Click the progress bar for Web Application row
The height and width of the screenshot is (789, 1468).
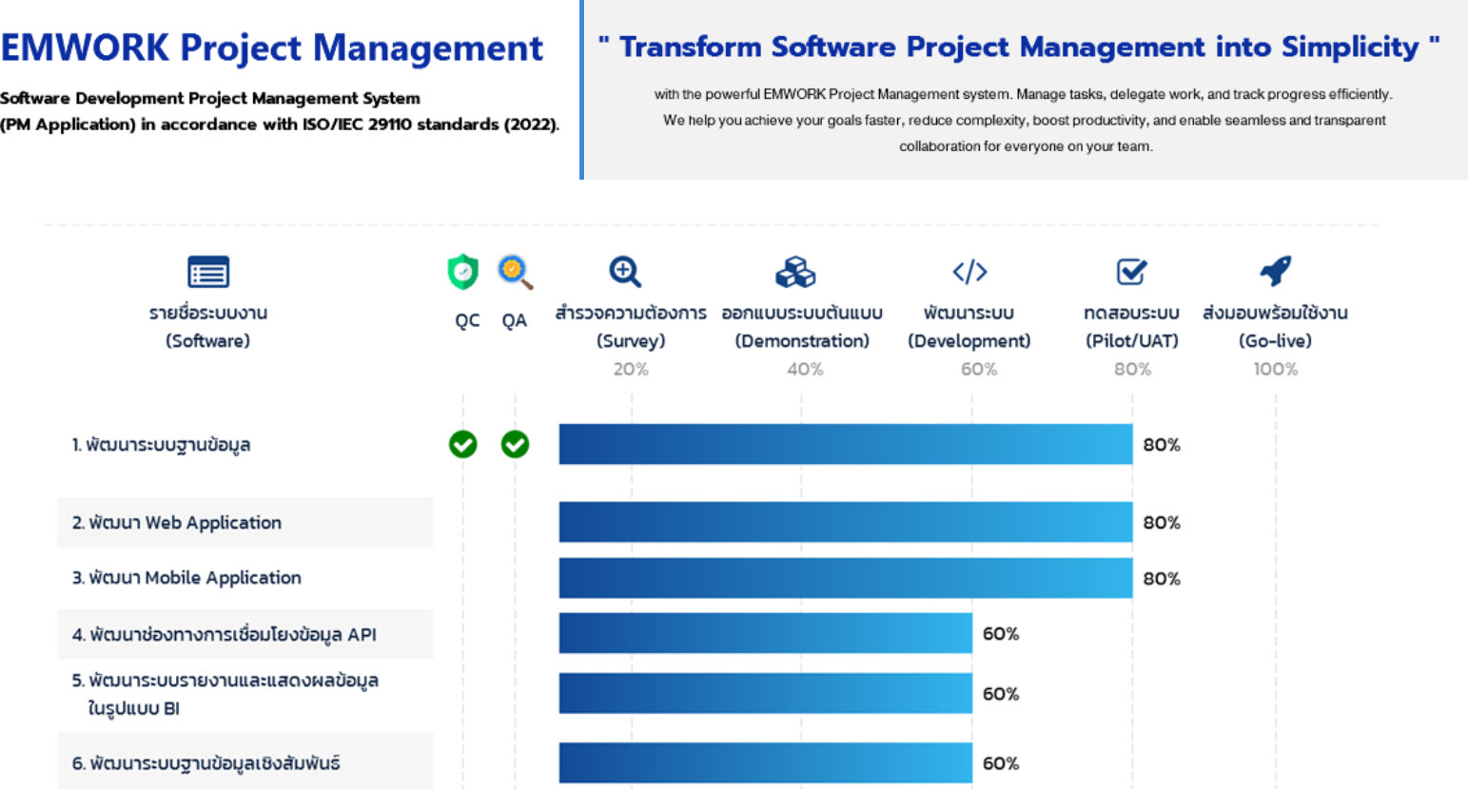pyautogui.click(x=846, y=522)
